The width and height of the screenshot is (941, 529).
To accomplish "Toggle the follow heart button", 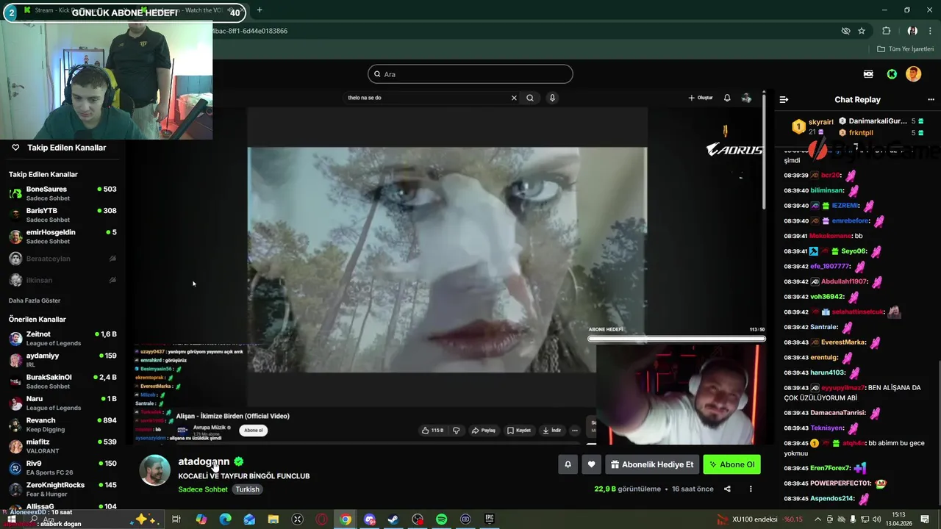I will point(591,464).
